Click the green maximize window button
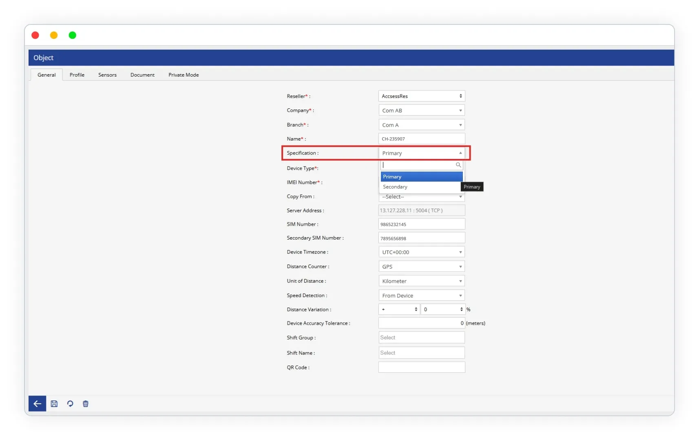 click(73, 35)
